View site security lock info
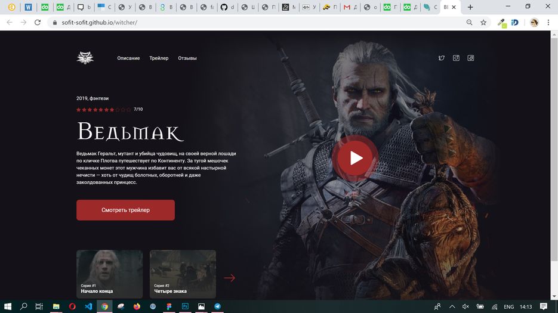The height and width of the screenshot is (313, 558). (54, 23)
